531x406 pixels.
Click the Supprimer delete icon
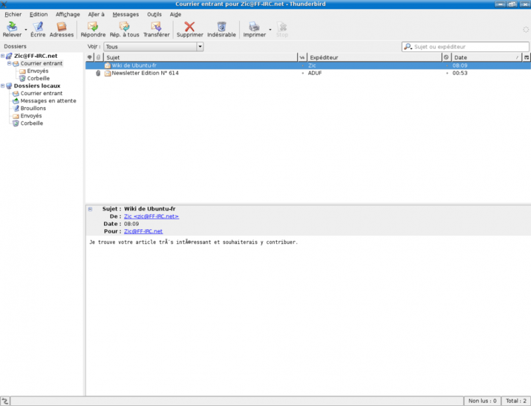tap(190, 27)
